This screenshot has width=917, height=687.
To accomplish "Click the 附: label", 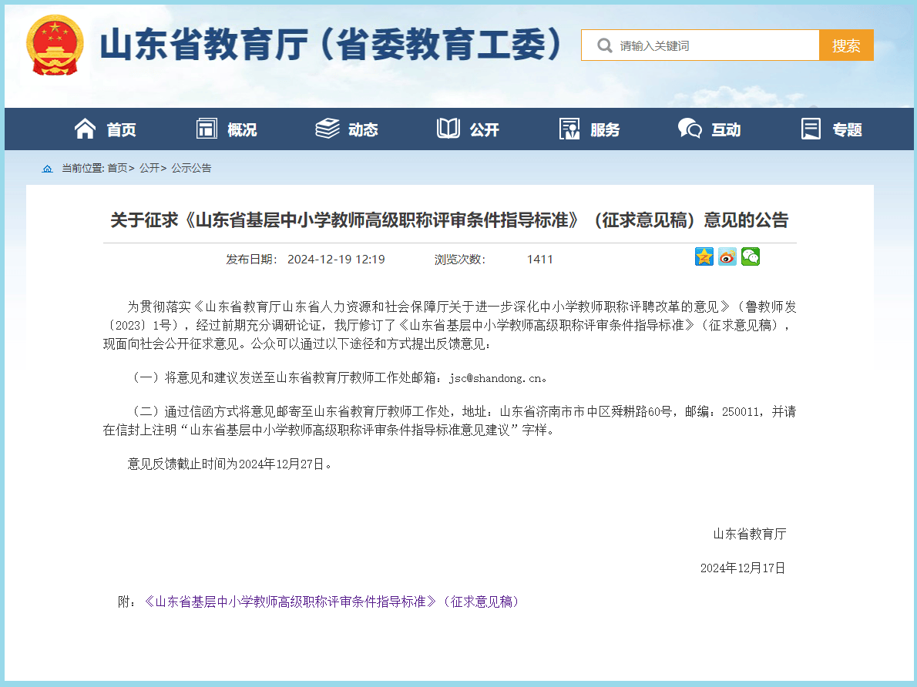I will [127, 602].
